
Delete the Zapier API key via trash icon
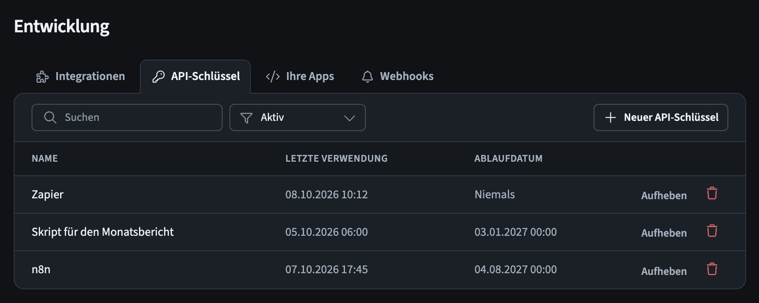(x=712, y=193)
